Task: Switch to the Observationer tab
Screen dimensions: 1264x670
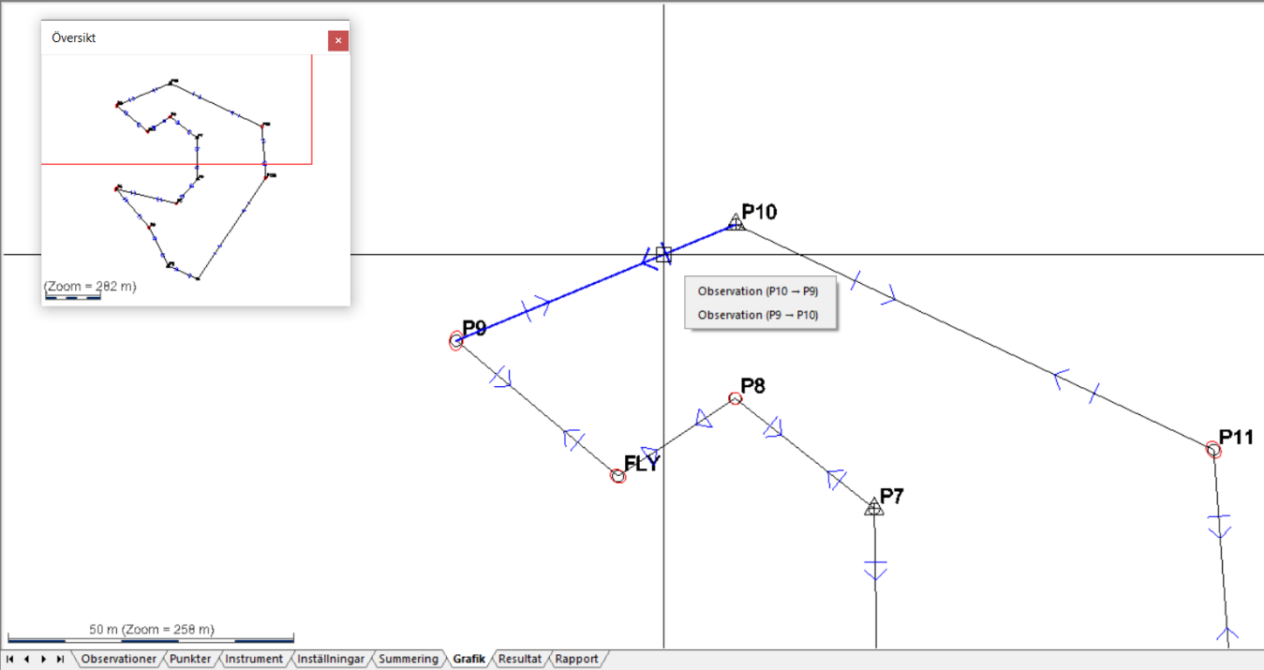Action: click(118, 660)
